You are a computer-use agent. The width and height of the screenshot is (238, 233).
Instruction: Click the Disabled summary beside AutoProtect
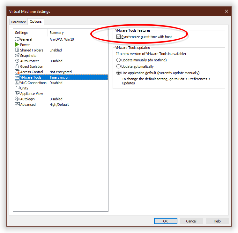pyautogui.click(x=56, y=61)
